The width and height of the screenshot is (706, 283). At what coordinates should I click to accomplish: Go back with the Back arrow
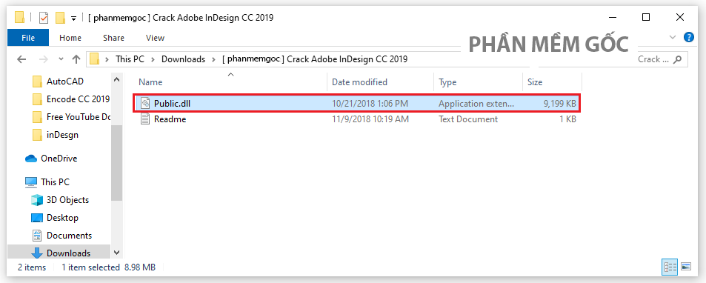(x=21, y=59)
